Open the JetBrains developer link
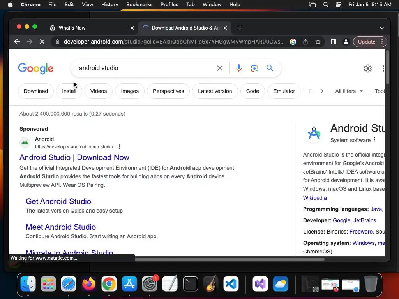This screenshot has height=299, width=399. (x=365, y=220)
